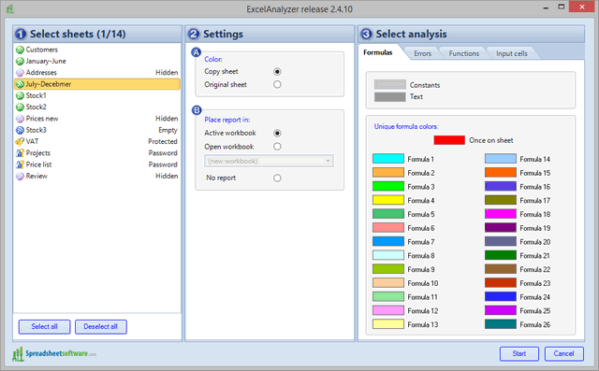Viewport: 599px width, 371px height.
Task: Select the Original sheet radio button
Action: (x=277, y=84)
